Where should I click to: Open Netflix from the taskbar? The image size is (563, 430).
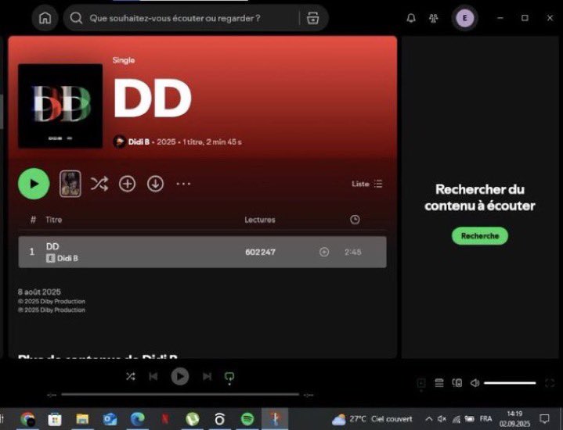coord(164,419)
